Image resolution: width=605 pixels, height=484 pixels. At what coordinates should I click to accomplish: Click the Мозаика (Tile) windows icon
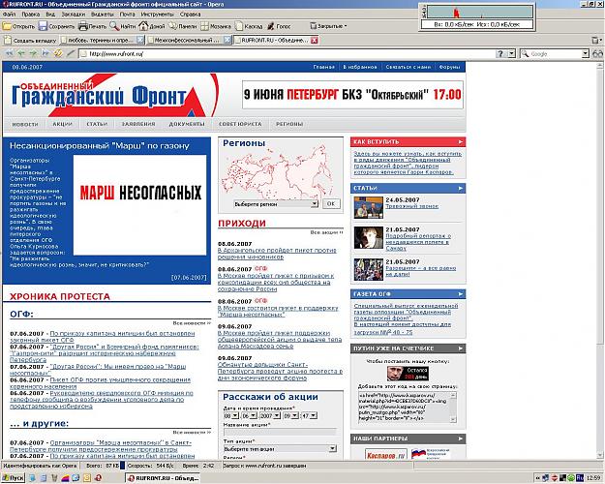(x=204, y=26)
